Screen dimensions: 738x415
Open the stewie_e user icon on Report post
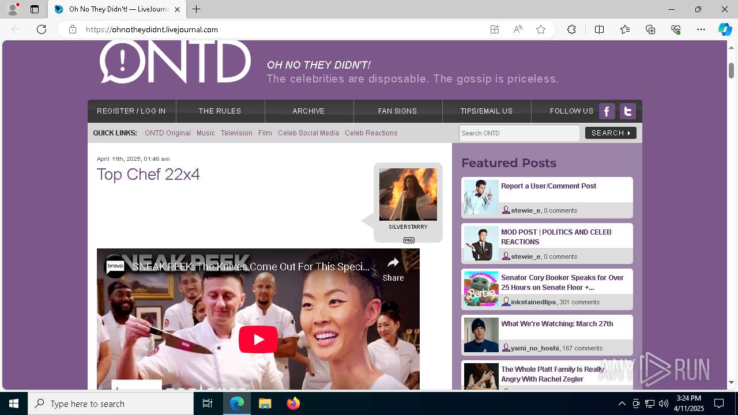(x=506, y=210)
